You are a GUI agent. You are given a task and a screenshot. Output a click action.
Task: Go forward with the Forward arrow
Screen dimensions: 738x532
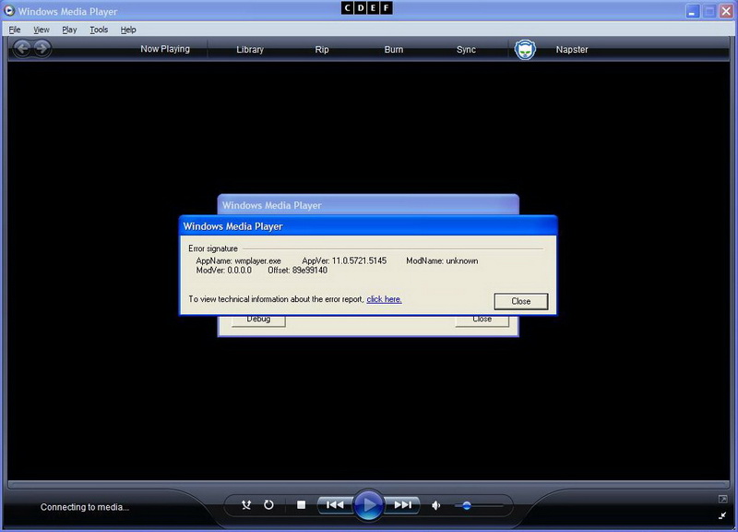click(42, 49)
